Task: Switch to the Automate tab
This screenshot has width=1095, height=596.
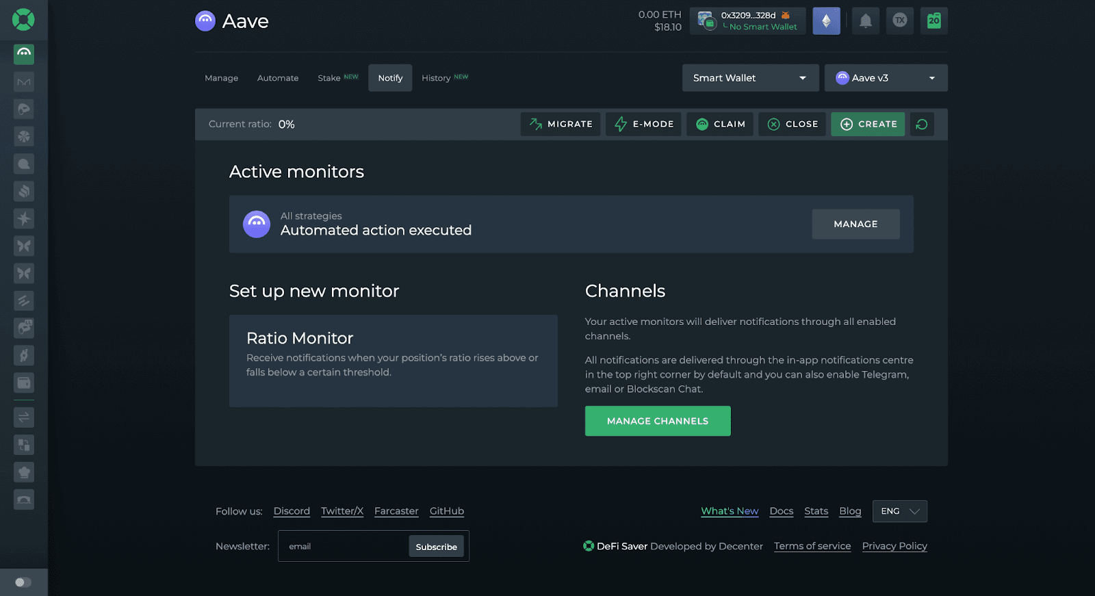Action: 278,78
